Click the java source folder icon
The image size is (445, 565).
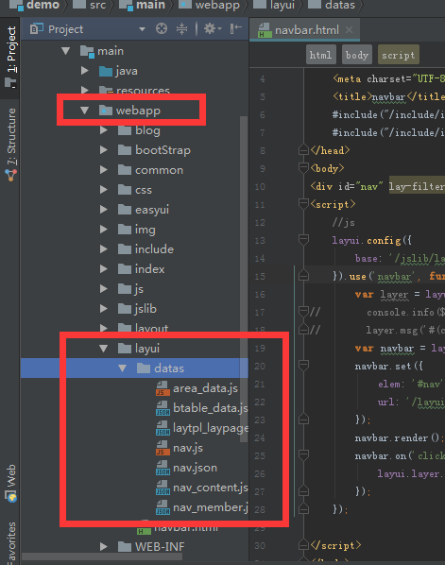pos(106,71)
